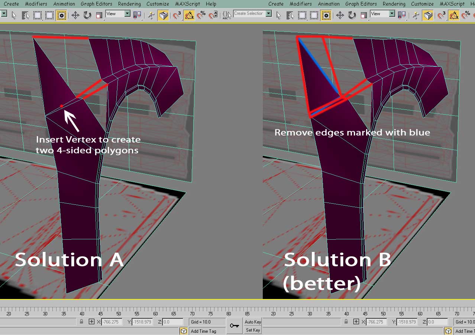
Task: Toggle highlighted keyboard shortcut override, left toolbar
Action: click(163, 15)
